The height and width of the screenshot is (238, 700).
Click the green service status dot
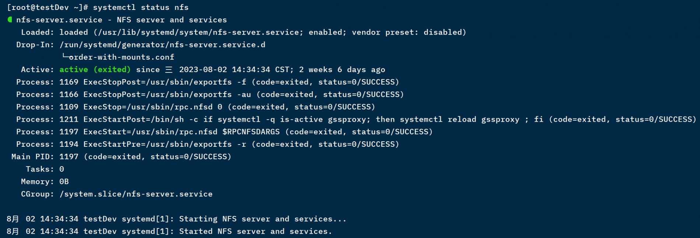point(10,19)
